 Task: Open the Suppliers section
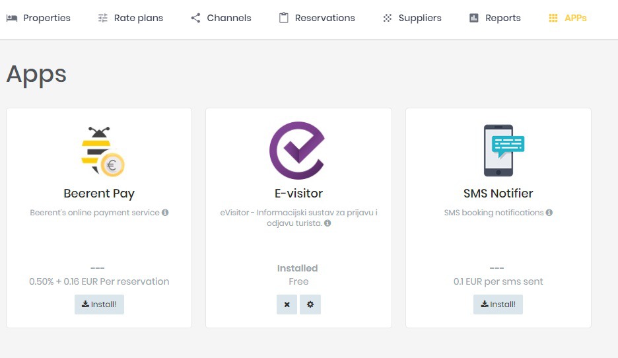pyautogui.click(x=419, y=18)
